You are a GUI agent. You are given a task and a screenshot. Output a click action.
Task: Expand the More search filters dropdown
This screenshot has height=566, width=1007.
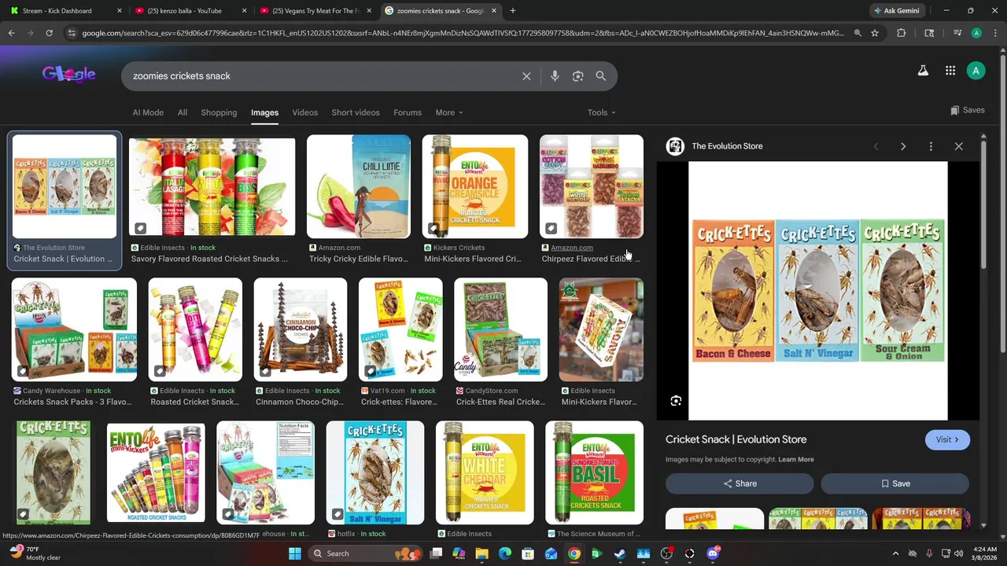(x=449, y=112)
